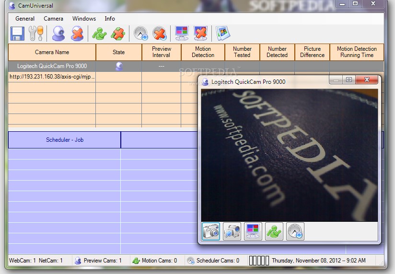Click Motion Cams green figure status icon

[x=136, y=261]
